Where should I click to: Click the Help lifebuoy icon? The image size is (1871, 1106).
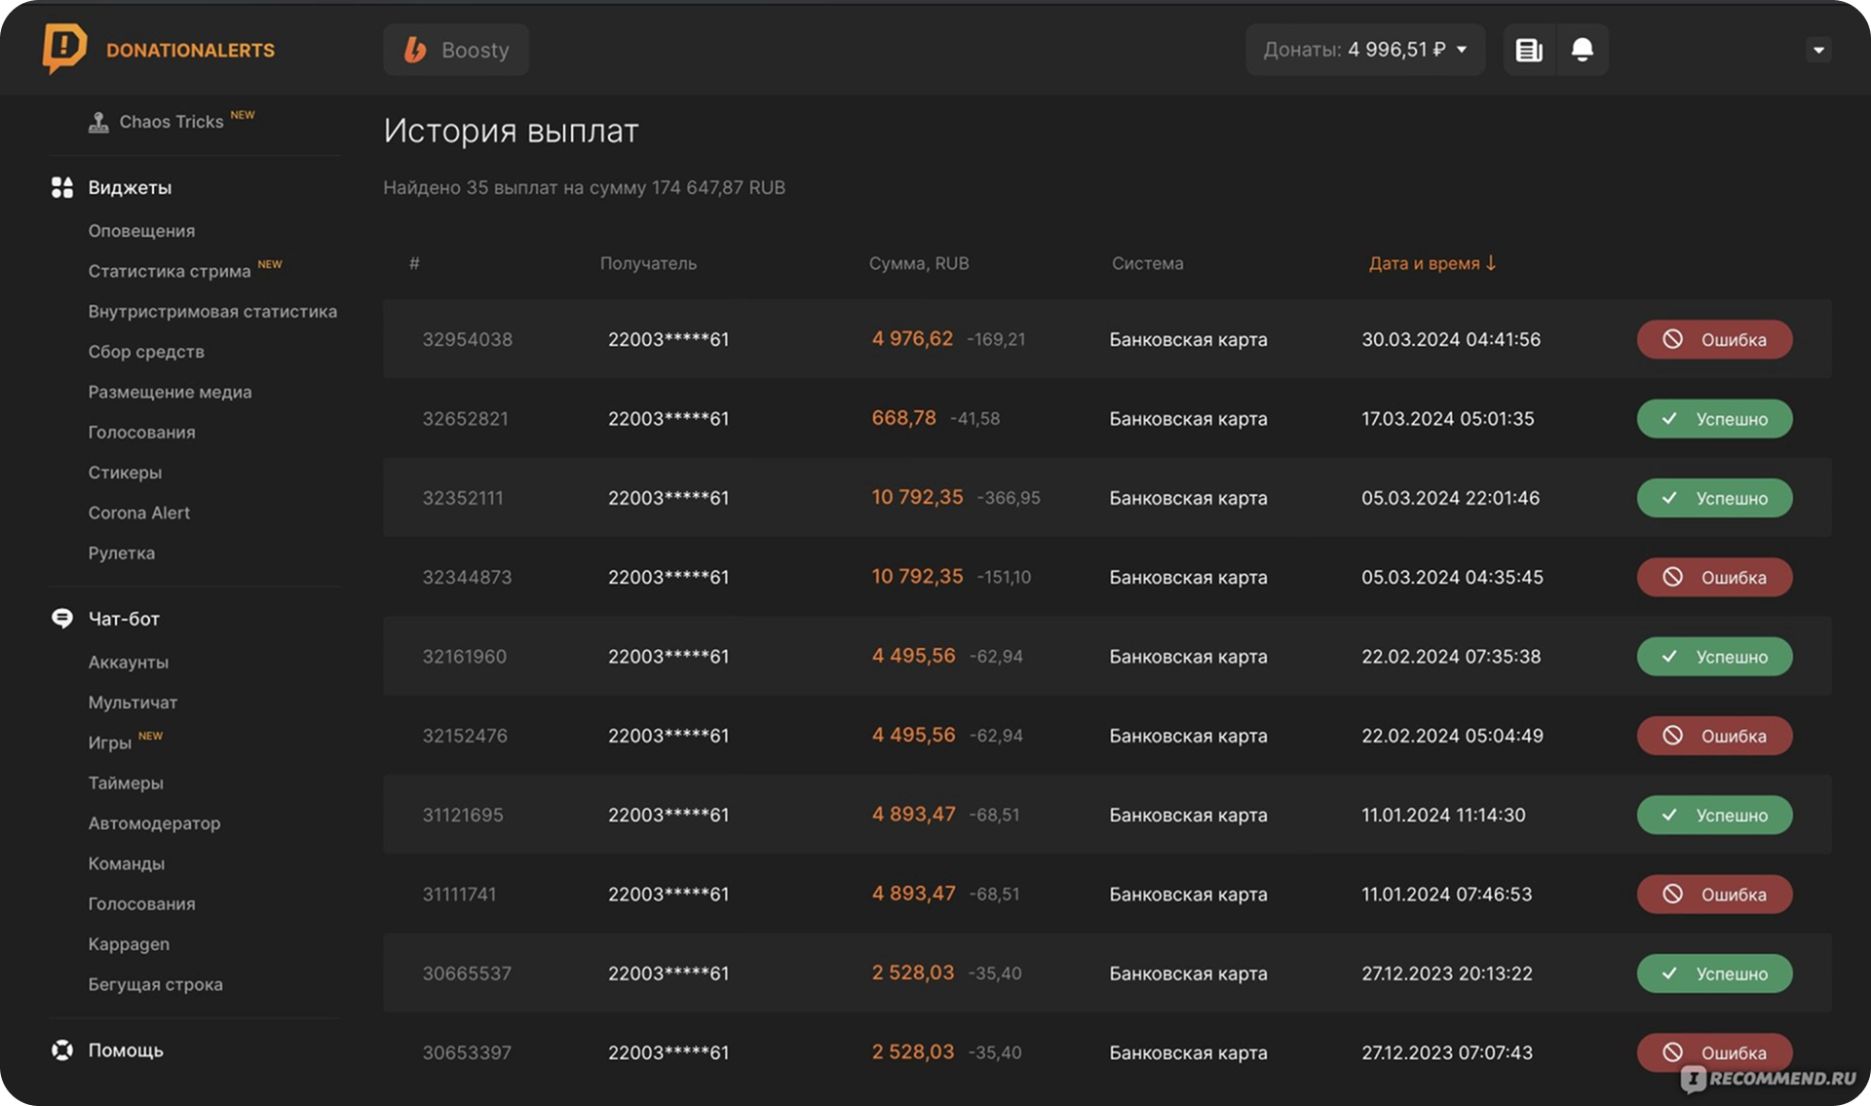click(x=62, y=1049)
